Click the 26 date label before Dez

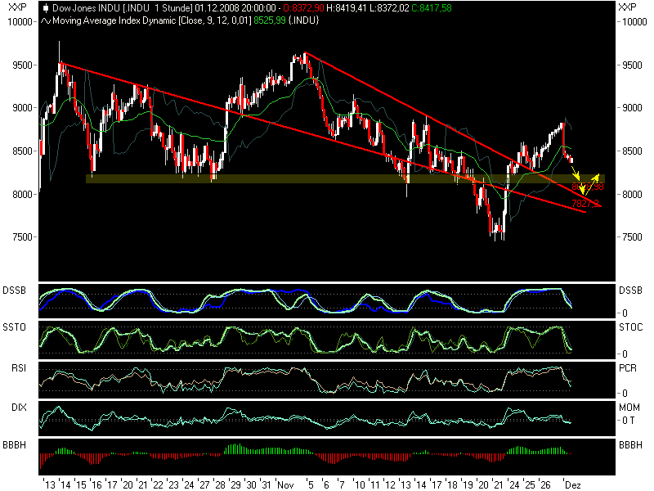[545, 485]
